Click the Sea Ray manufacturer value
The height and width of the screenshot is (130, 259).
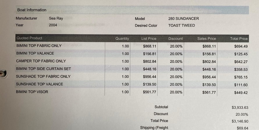(56, 18)
